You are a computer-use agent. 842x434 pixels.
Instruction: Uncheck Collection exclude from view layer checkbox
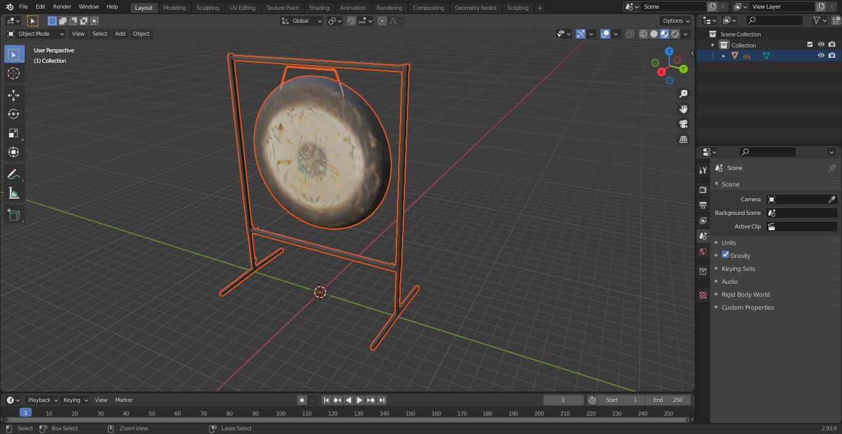[x=810, y=45]
